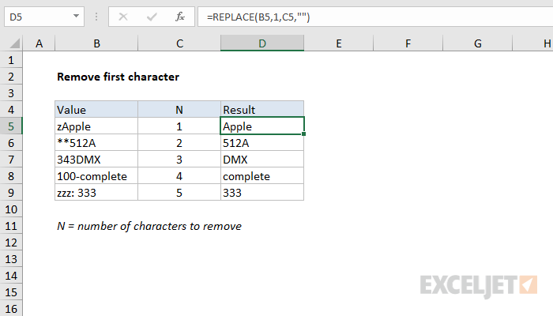This screenshot has width=553, height=316.
Task: Click into the formula bar with REPLACE formula
Action: 375,17
